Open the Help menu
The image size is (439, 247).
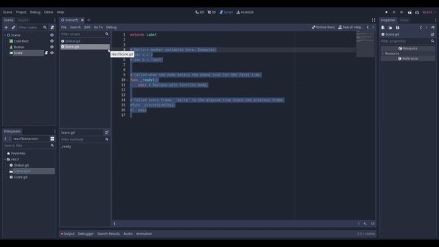60,12
